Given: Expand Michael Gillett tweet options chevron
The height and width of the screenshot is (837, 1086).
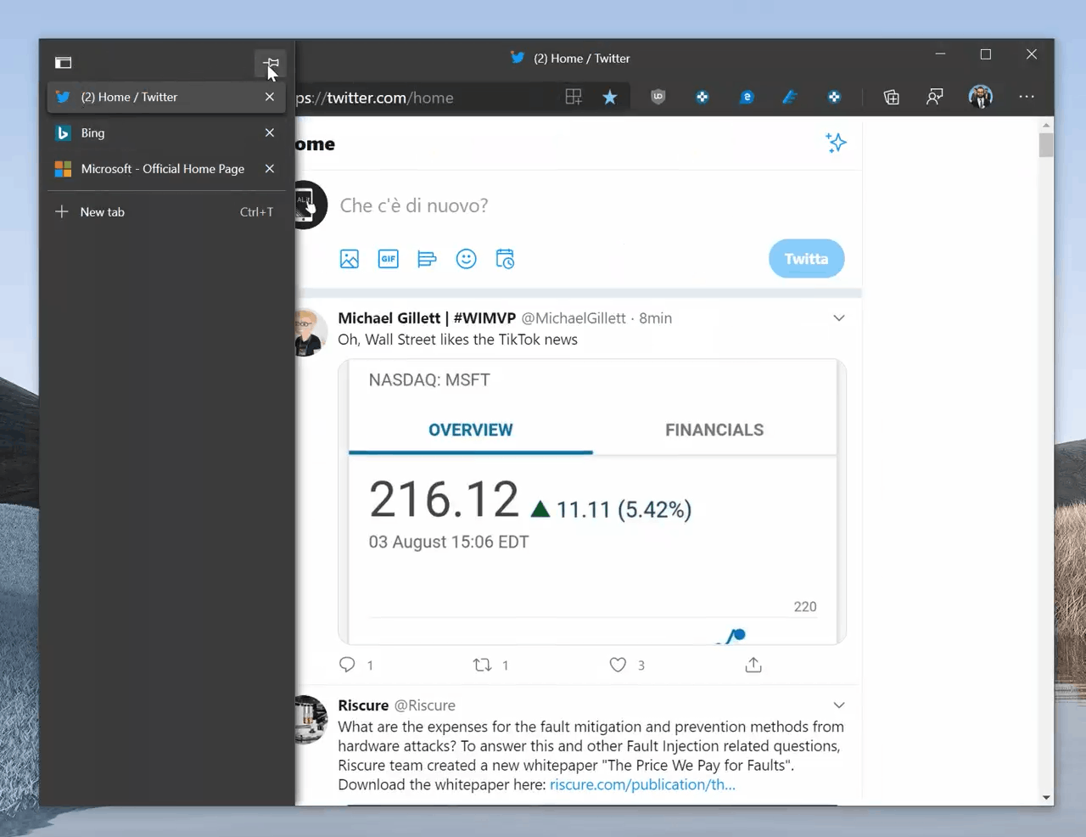Looking at the screenshot, I should (x=839, y=318).
